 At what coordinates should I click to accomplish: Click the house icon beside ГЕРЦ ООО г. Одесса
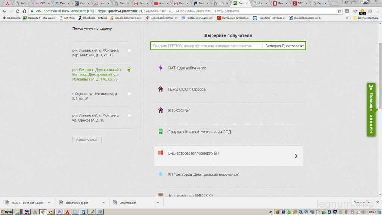coord(160,89)
